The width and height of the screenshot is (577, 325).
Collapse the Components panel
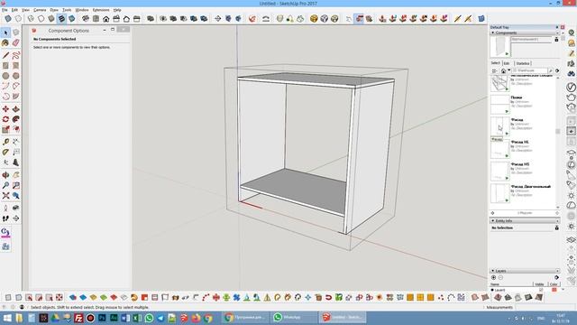(493, 32)
